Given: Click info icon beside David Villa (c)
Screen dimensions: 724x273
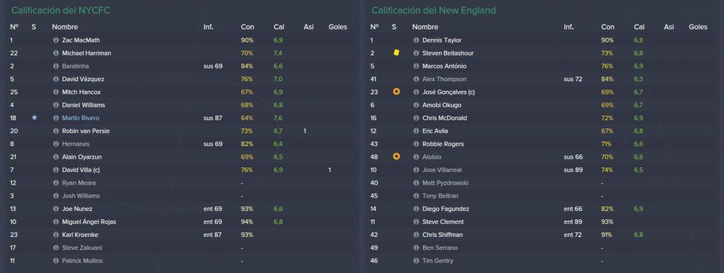Looking at the screenshot, I should (57, 170).
